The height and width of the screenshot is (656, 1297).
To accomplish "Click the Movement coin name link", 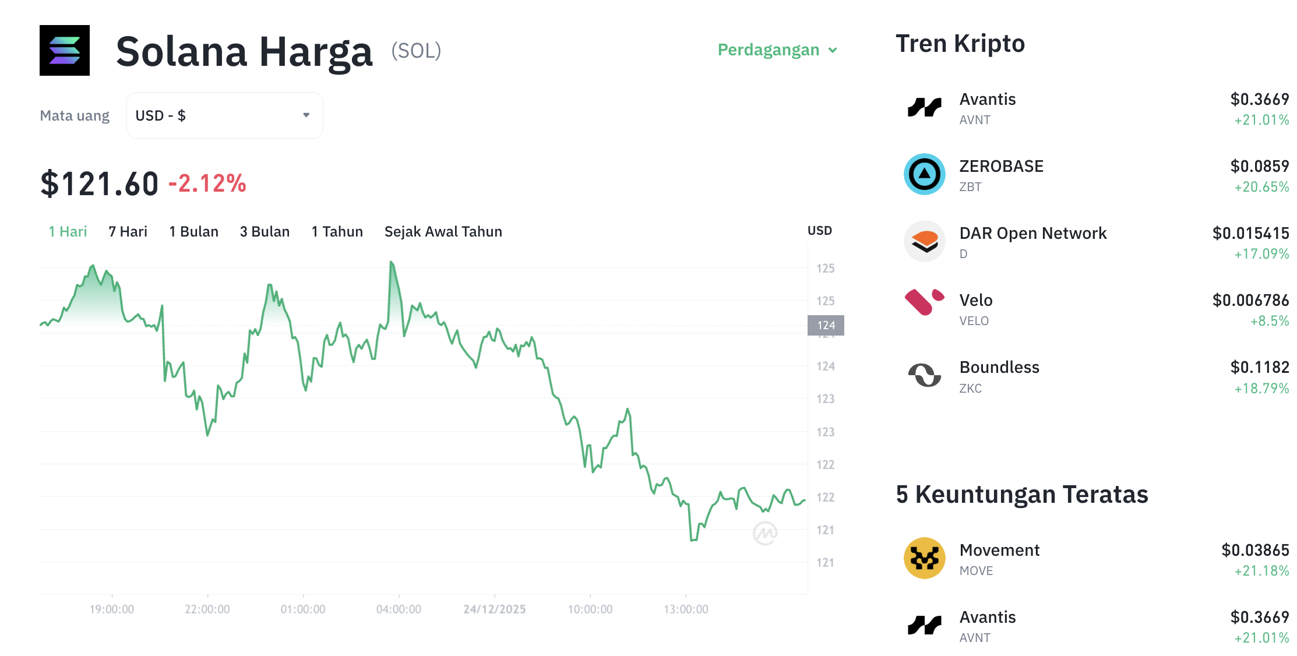I will 999,549.
